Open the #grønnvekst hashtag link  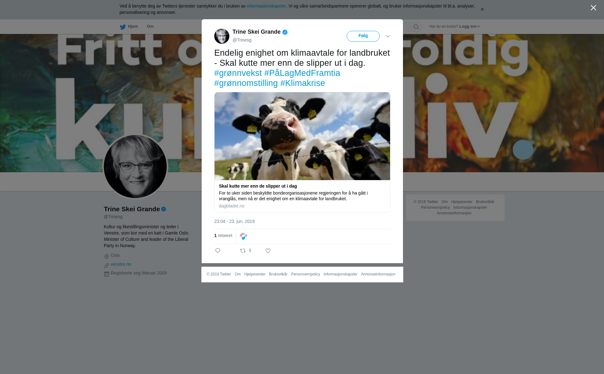click(x=238, y=73)
